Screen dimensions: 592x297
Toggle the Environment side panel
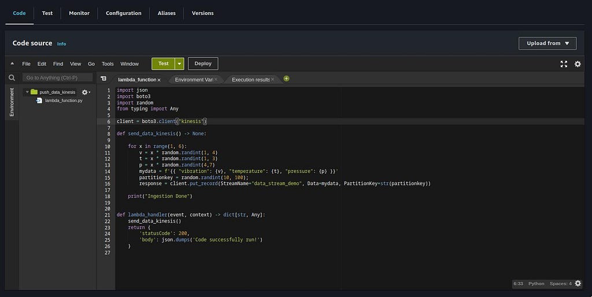tap(12, 102)
